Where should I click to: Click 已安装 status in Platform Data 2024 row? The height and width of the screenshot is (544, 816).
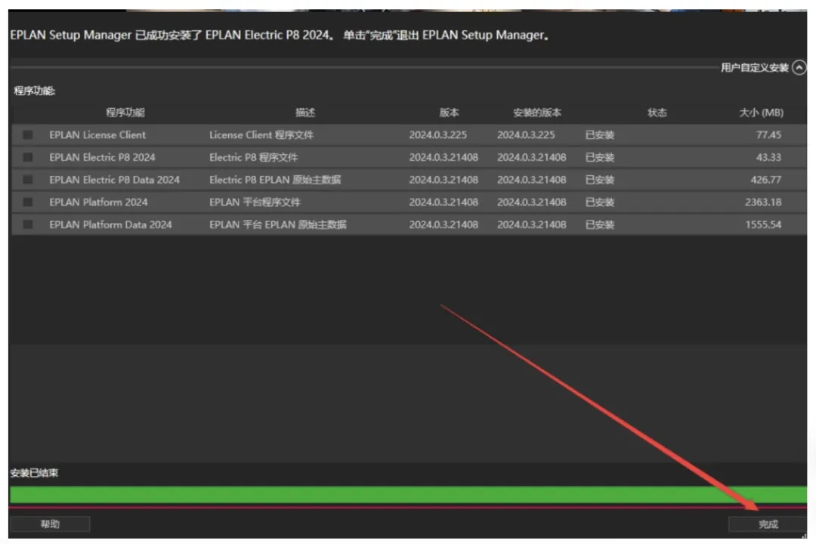click(599, 224)
